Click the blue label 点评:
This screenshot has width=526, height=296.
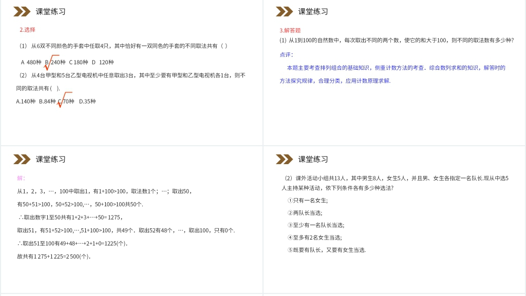tap(286, 54)
